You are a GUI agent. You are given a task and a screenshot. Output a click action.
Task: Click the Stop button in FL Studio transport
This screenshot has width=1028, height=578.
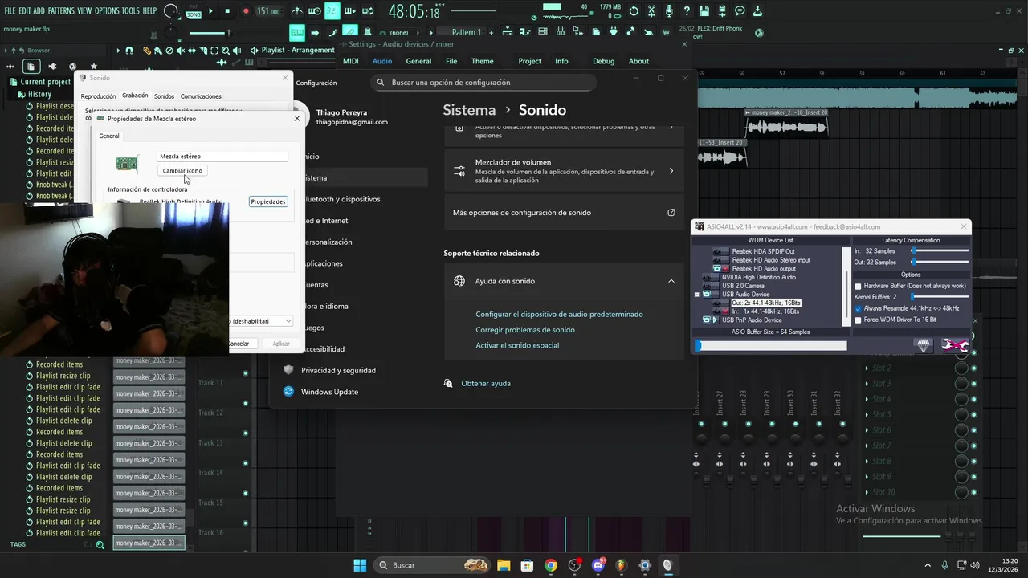point(228,11)
